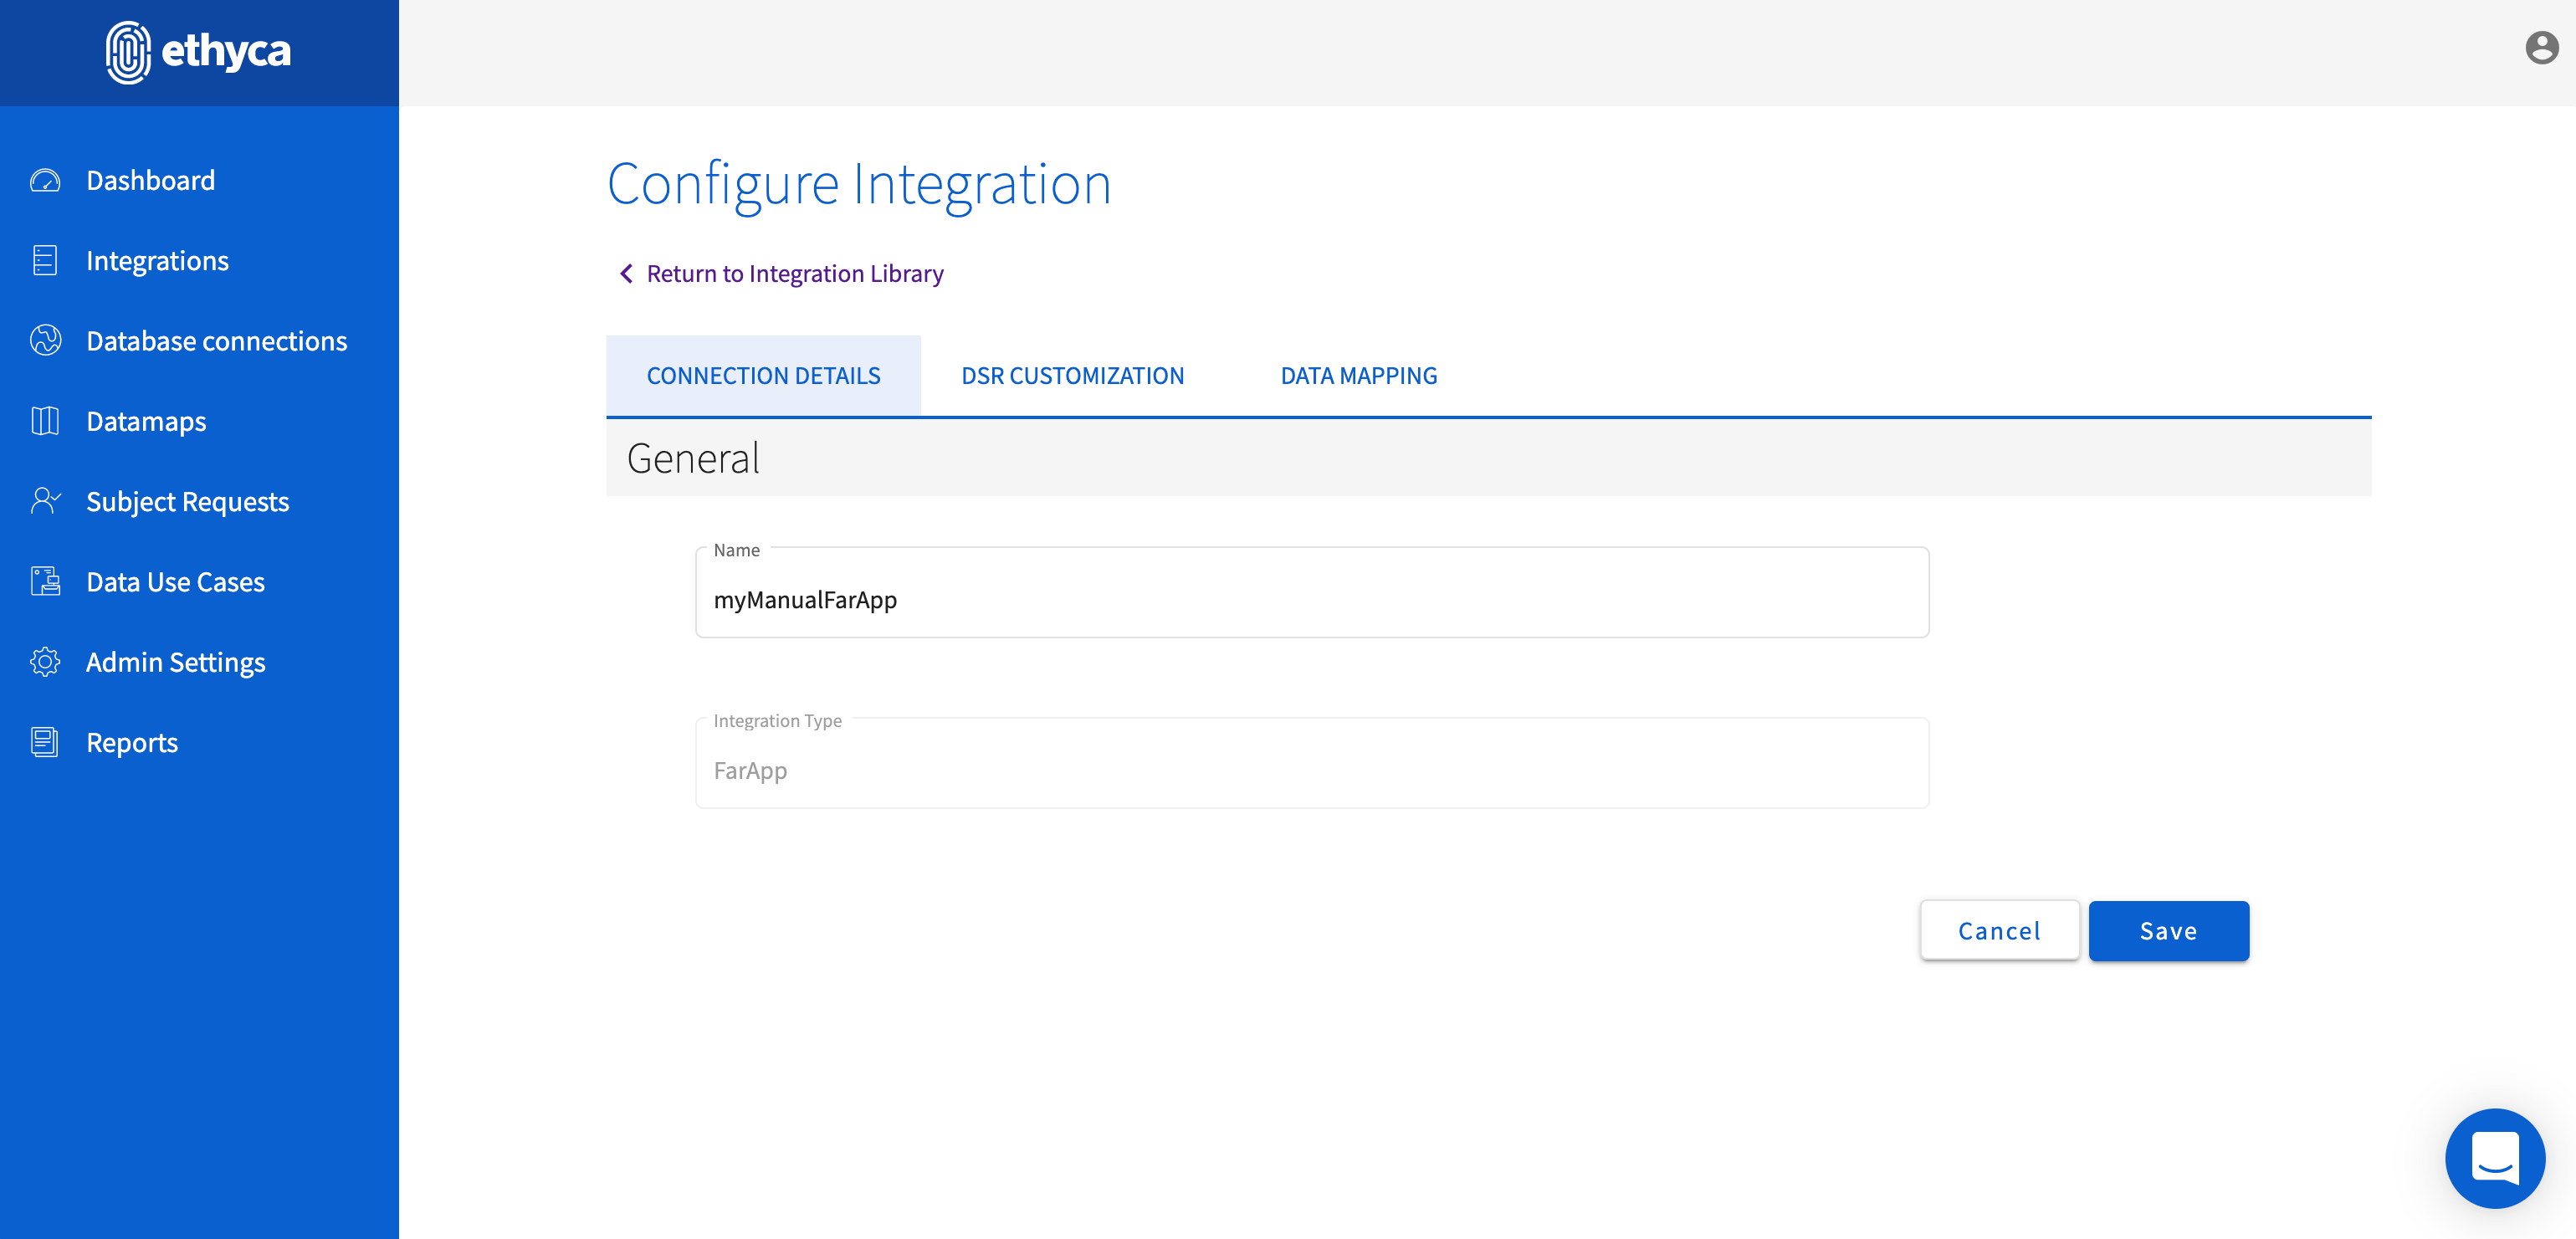
Task: Click the Reports document icon
Action: [45, 742]
